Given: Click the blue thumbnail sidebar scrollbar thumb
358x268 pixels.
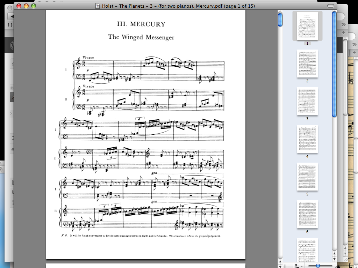Looking at the screenshot, I should coord(334,64).
